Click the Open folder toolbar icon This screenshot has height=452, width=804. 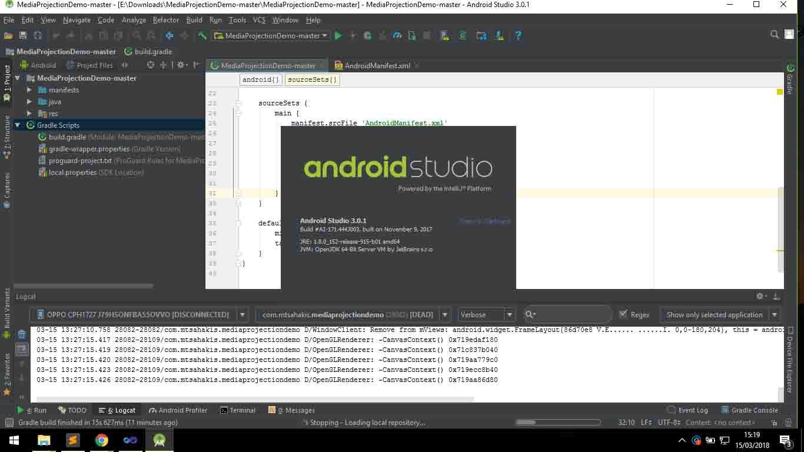8,36
